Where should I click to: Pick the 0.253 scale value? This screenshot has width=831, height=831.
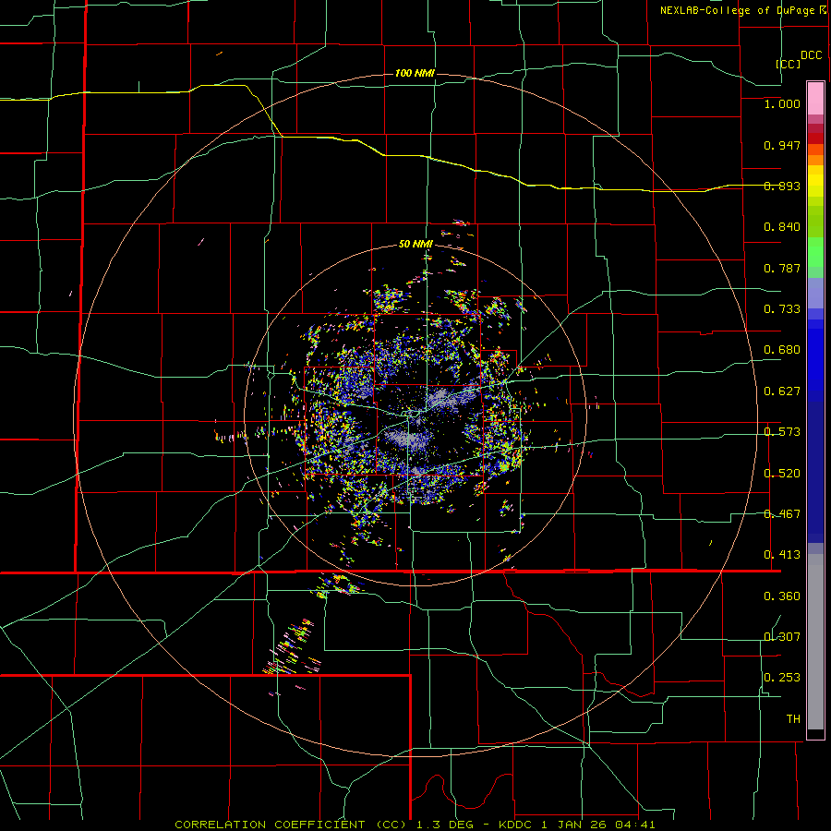[x=782, y=678]
